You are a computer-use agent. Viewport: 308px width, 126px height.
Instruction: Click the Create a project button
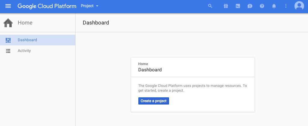[x=154, y=101]
